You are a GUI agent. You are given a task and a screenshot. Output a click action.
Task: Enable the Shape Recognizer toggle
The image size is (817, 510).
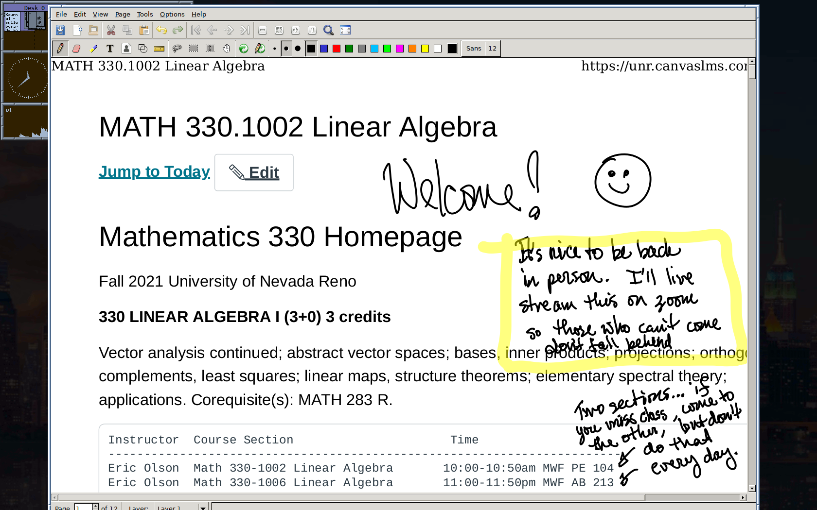[x=143, y=49]
